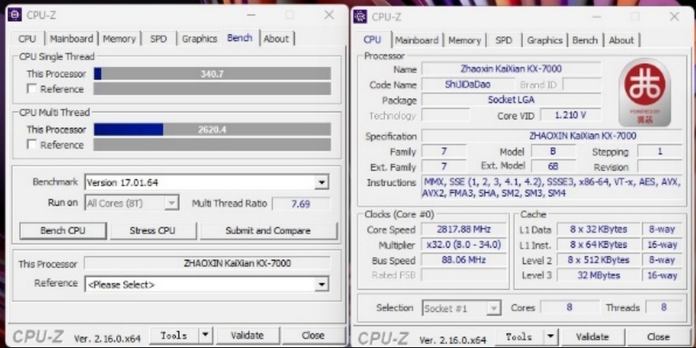
Task: Switch to Memory tab in the left window
Action: click(119, 39)
